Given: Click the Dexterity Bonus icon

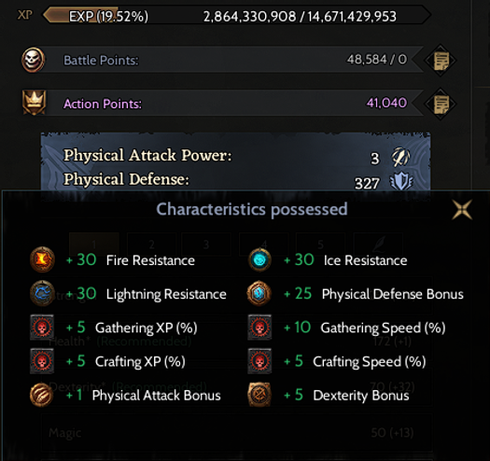Looking at the screenshot, I should [x=259, y=395].
